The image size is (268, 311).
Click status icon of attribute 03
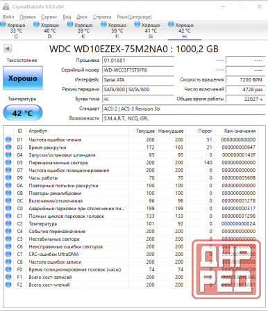8,147
